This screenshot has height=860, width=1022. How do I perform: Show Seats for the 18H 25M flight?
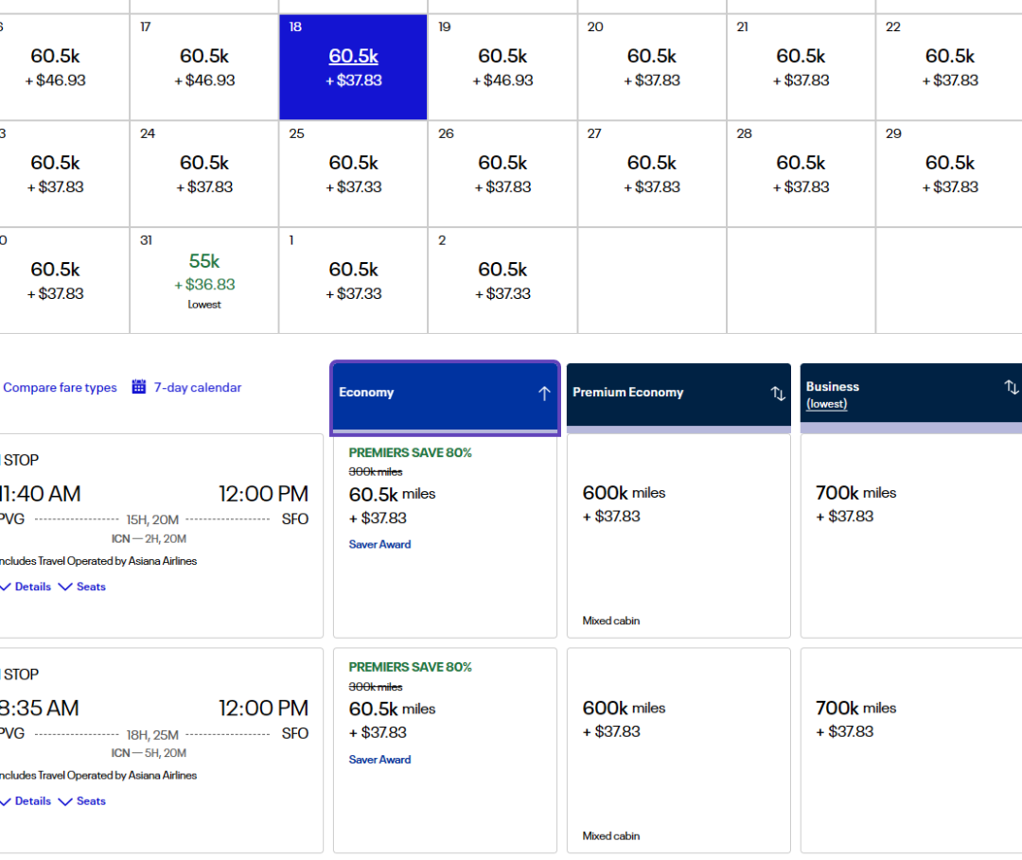click(82, 801)
